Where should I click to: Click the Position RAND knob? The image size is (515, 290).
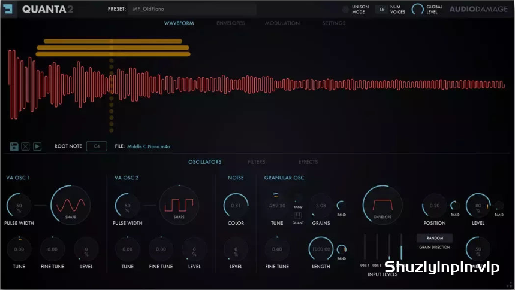click(x=455, y=206)
